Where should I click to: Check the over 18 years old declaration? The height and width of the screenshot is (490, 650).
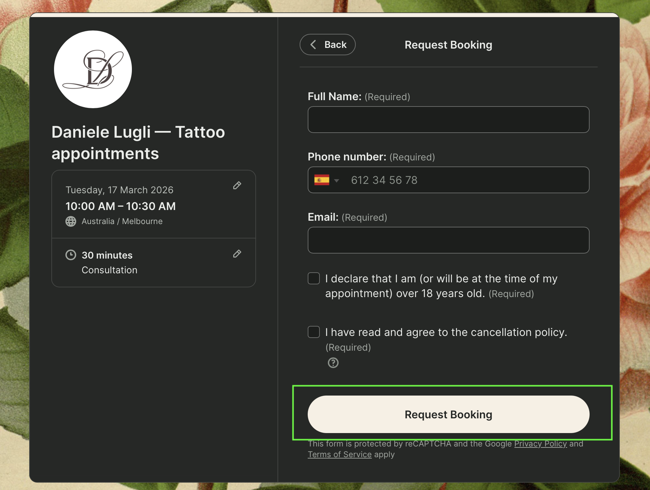313,278
